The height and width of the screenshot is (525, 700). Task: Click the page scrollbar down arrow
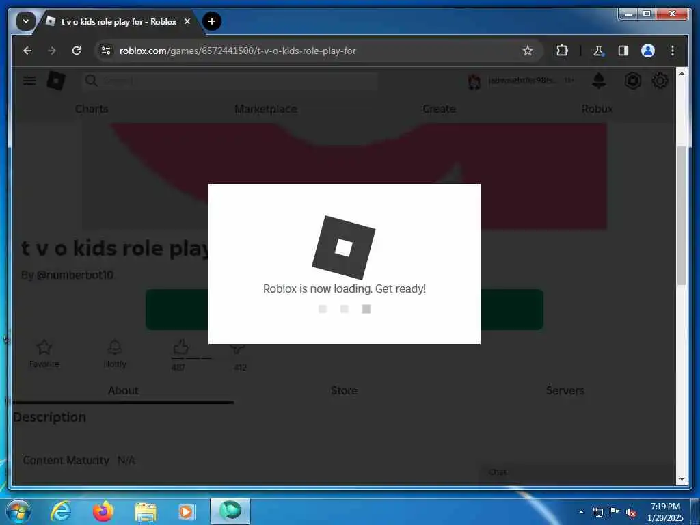pos(682,479)
